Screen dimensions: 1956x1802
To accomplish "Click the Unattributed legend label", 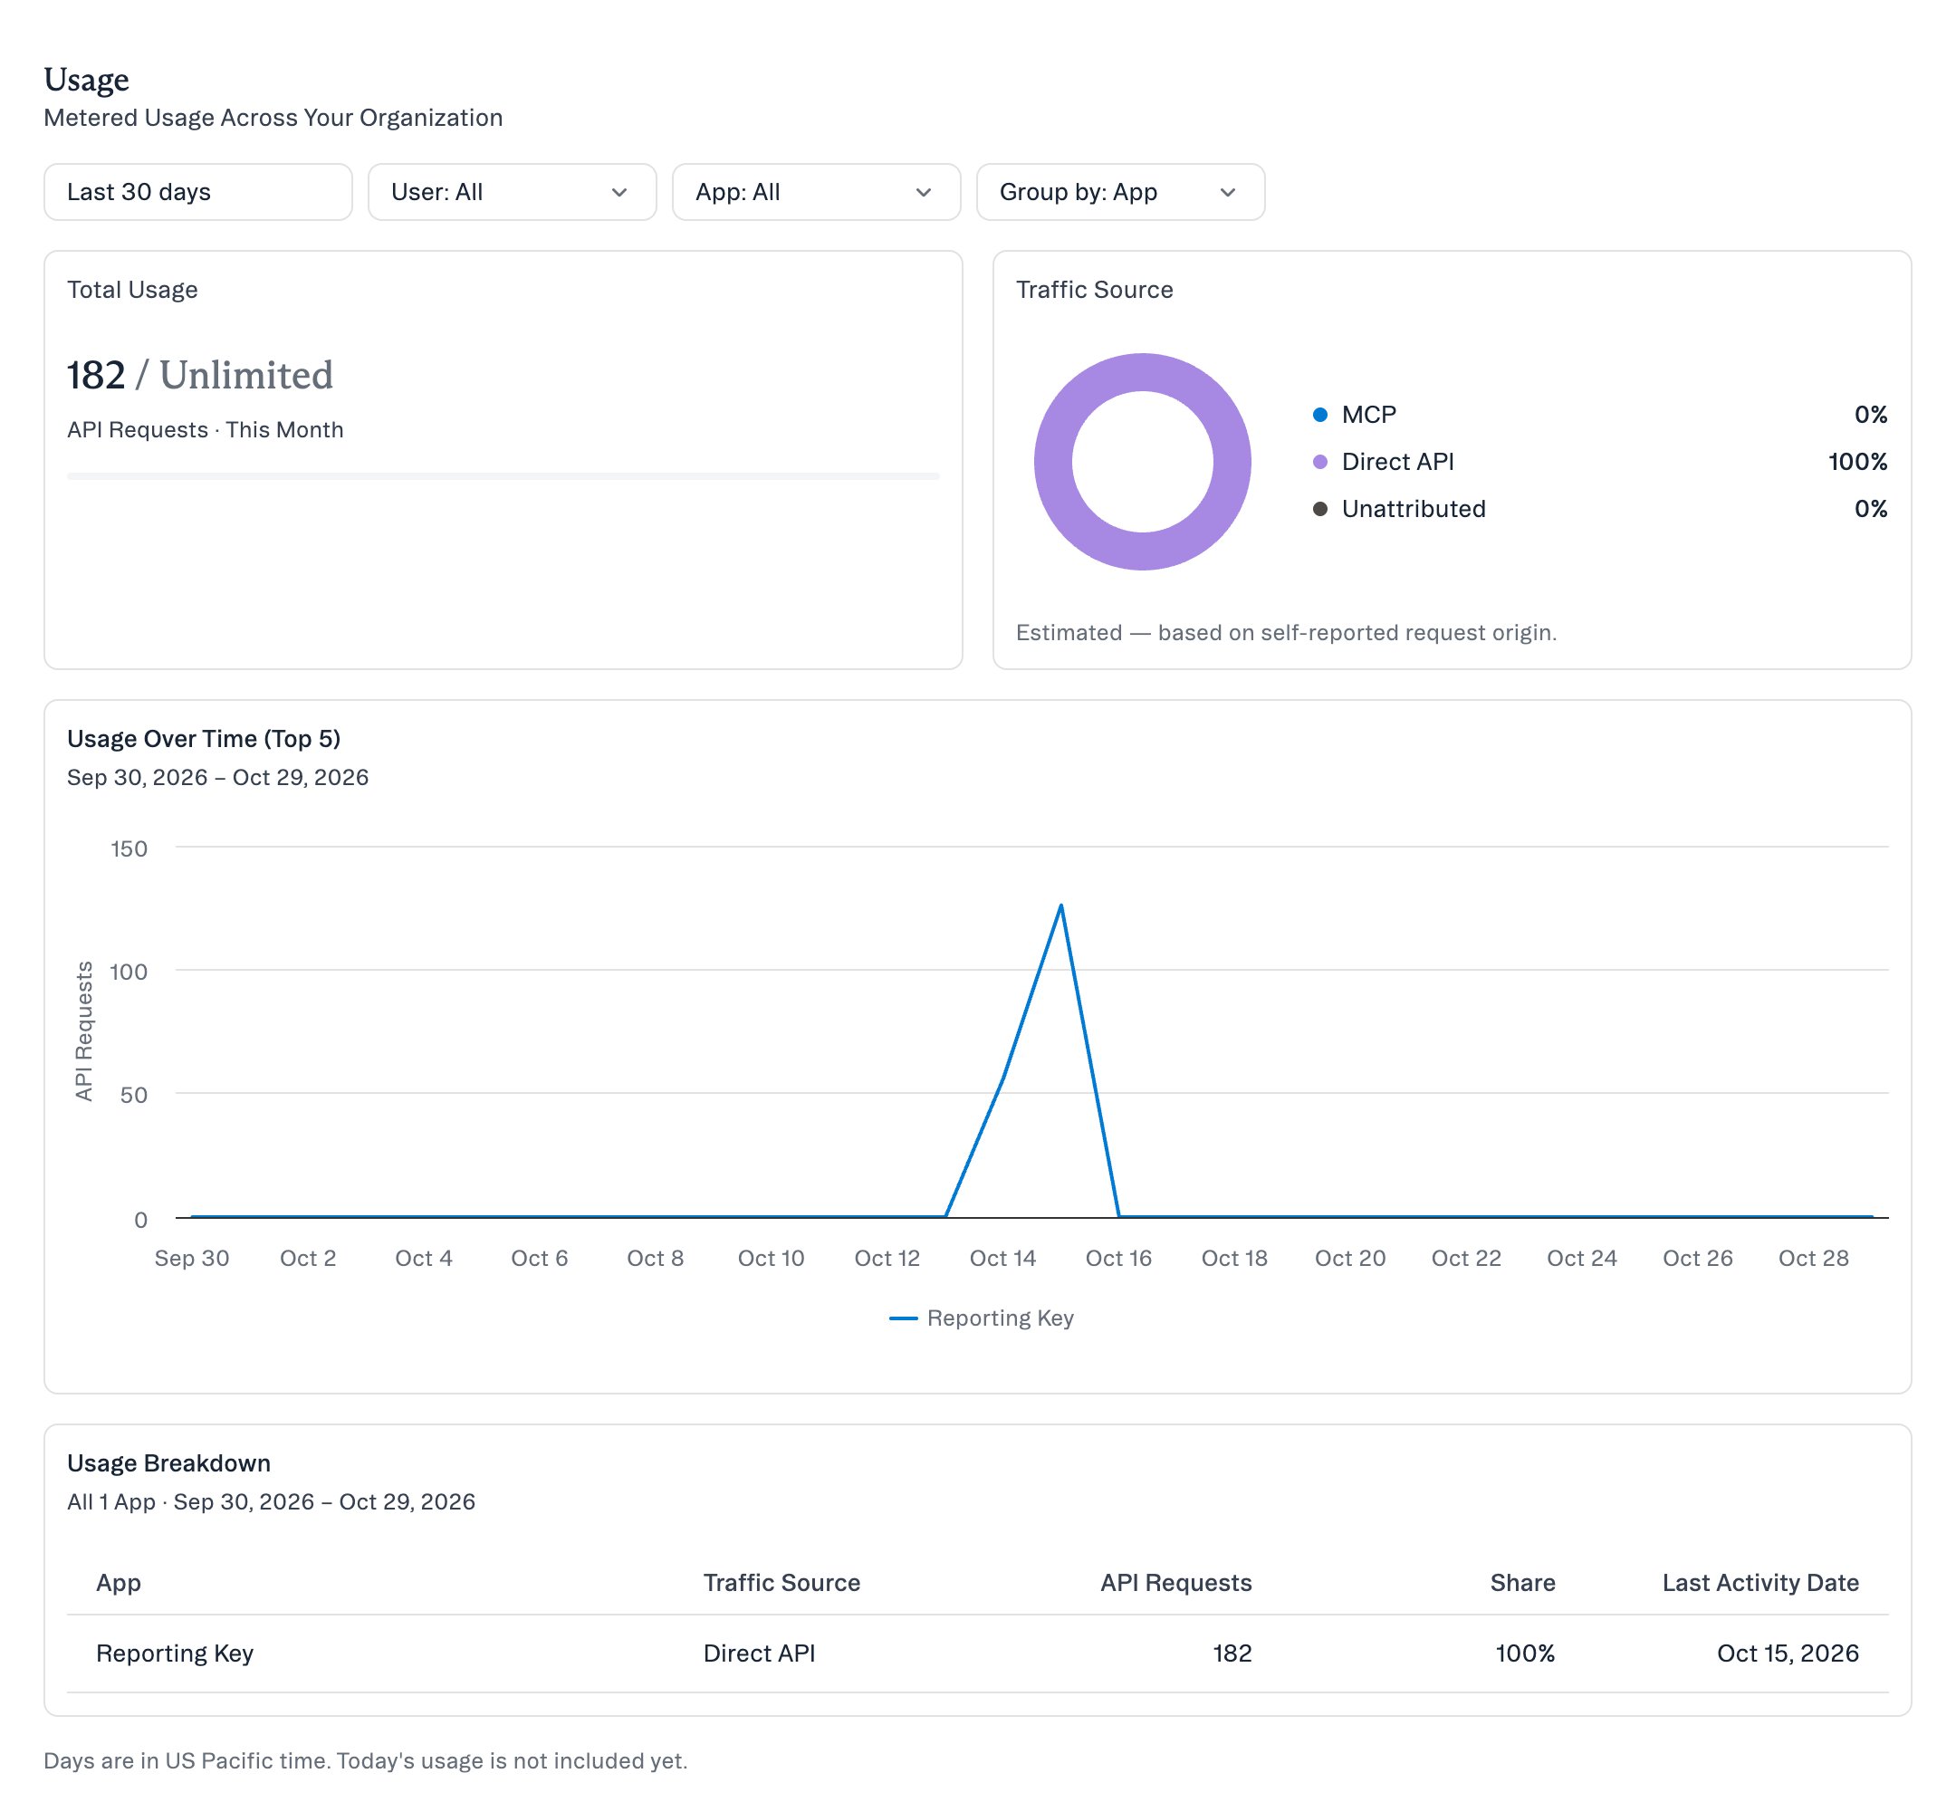I will click(x=1413, y=508).
